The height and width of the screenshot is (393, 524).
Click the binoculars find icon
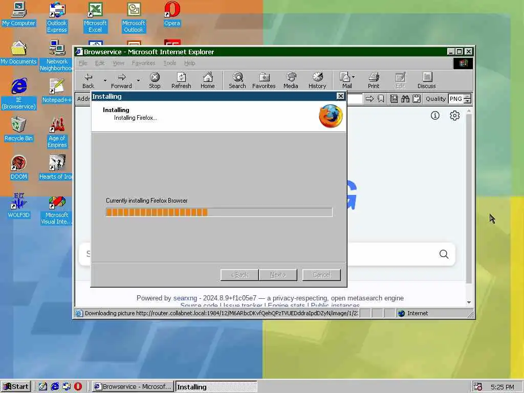point(405,99)
